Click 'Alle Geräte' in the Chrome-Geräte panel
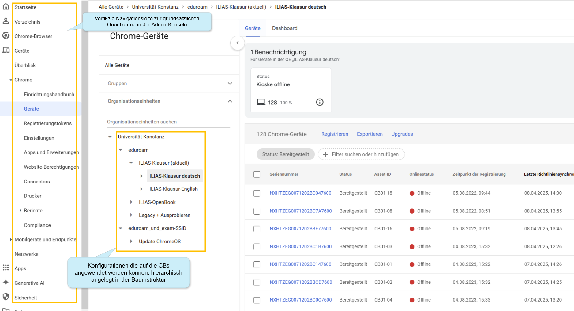The width and height of the screenshot is (574, 311). (x=117, y=65)
